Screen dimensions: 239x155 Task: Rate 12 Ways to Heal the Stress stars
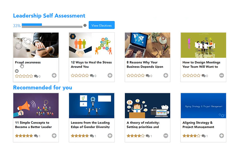(x=80, y=76)
